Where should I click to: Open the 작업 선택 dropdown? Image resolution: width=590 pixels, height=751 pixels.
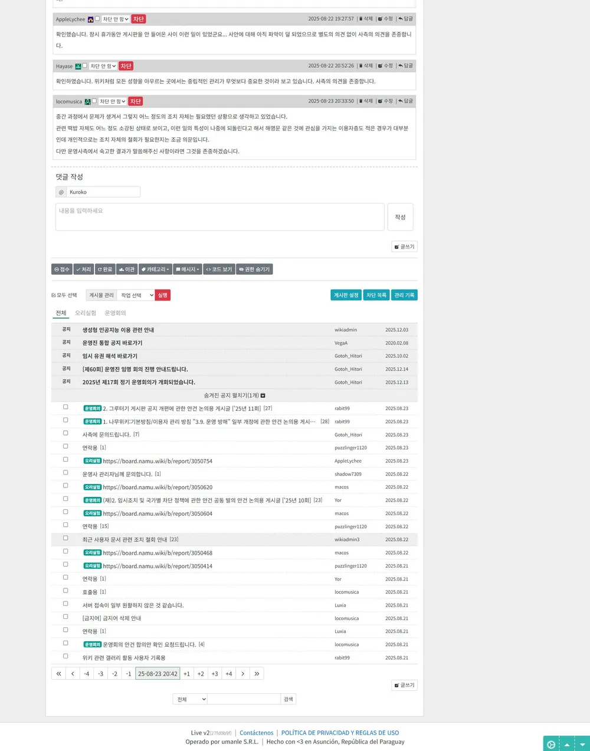coord(136,295)
